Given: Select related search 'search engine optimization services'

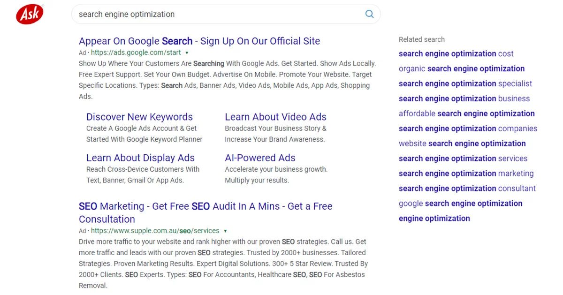Looking at the screenshot, I should point(463,159).
